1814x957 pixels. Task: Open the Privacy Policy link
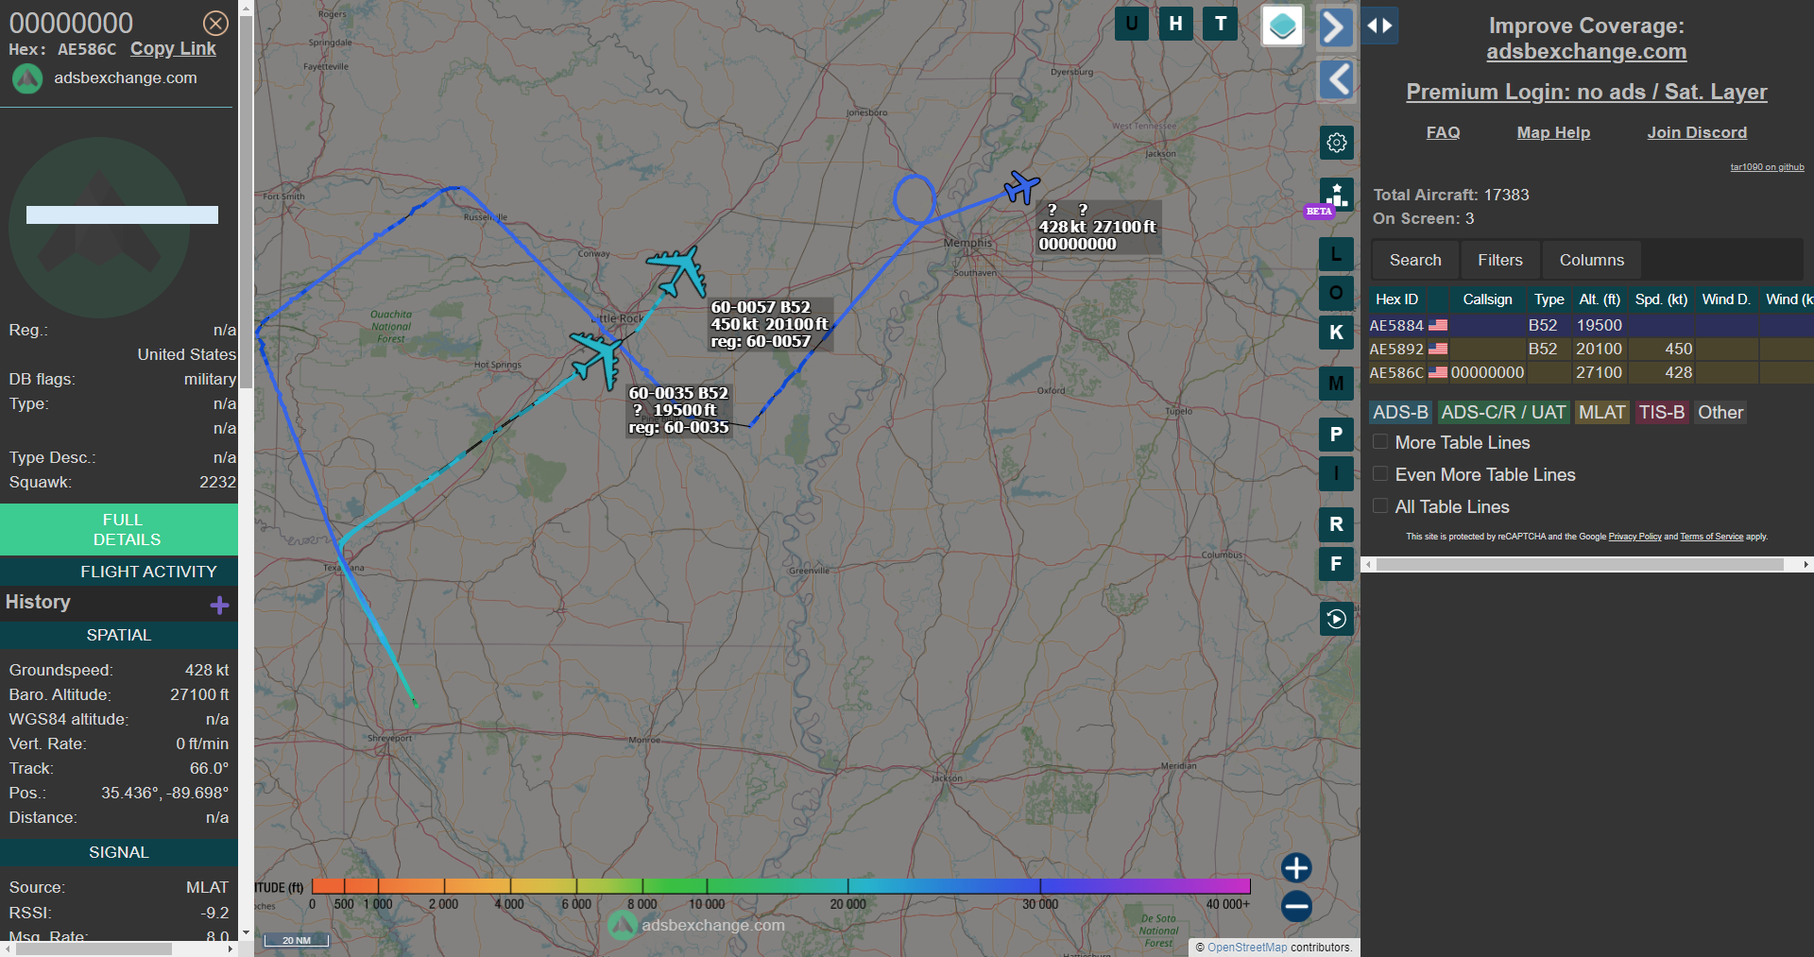coord(1634,537)
